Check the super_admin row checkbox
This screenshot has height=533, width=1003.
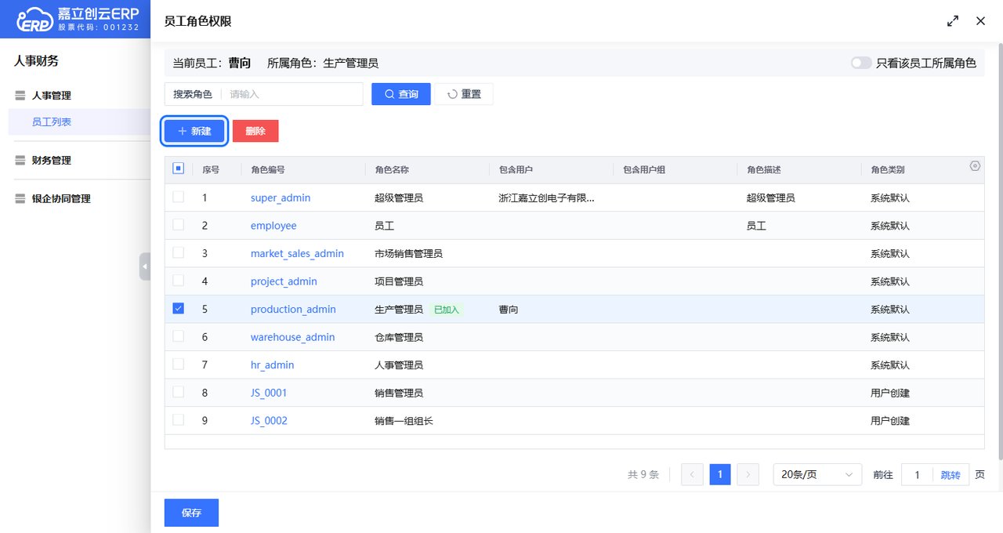click(178, 197)
